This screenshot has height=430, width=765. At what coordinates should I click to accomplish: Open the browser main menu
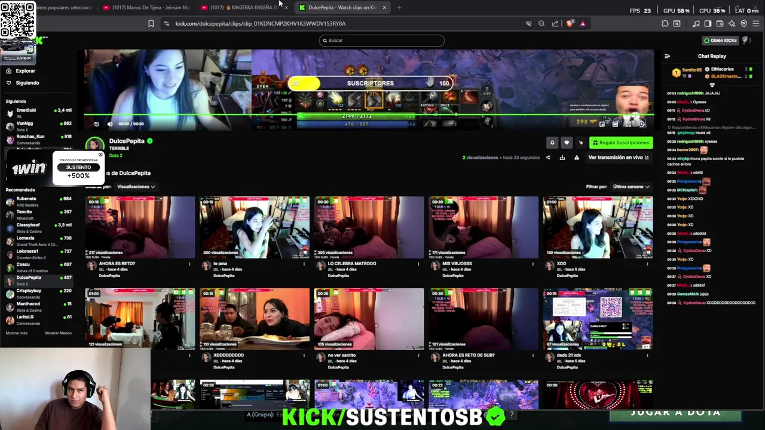point(755,24)
